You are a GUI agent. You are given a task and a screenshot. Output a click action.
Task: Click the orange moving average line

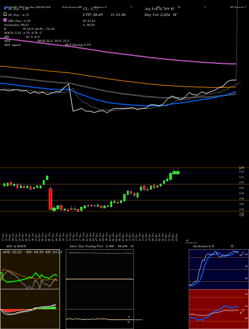(x=118, y=81)
